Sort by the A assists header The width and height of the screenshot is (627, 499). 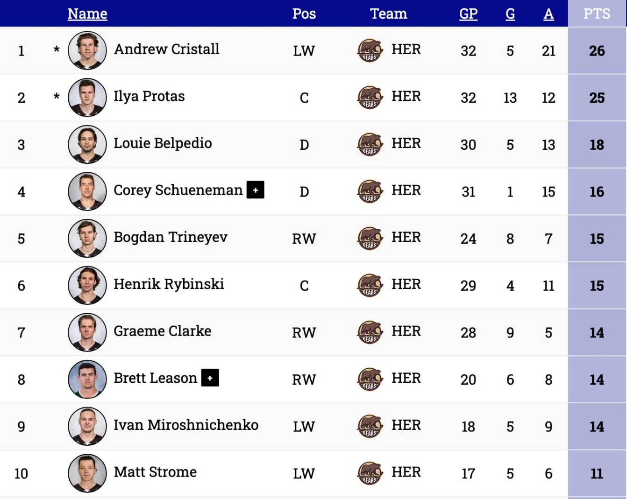(548, 14)
